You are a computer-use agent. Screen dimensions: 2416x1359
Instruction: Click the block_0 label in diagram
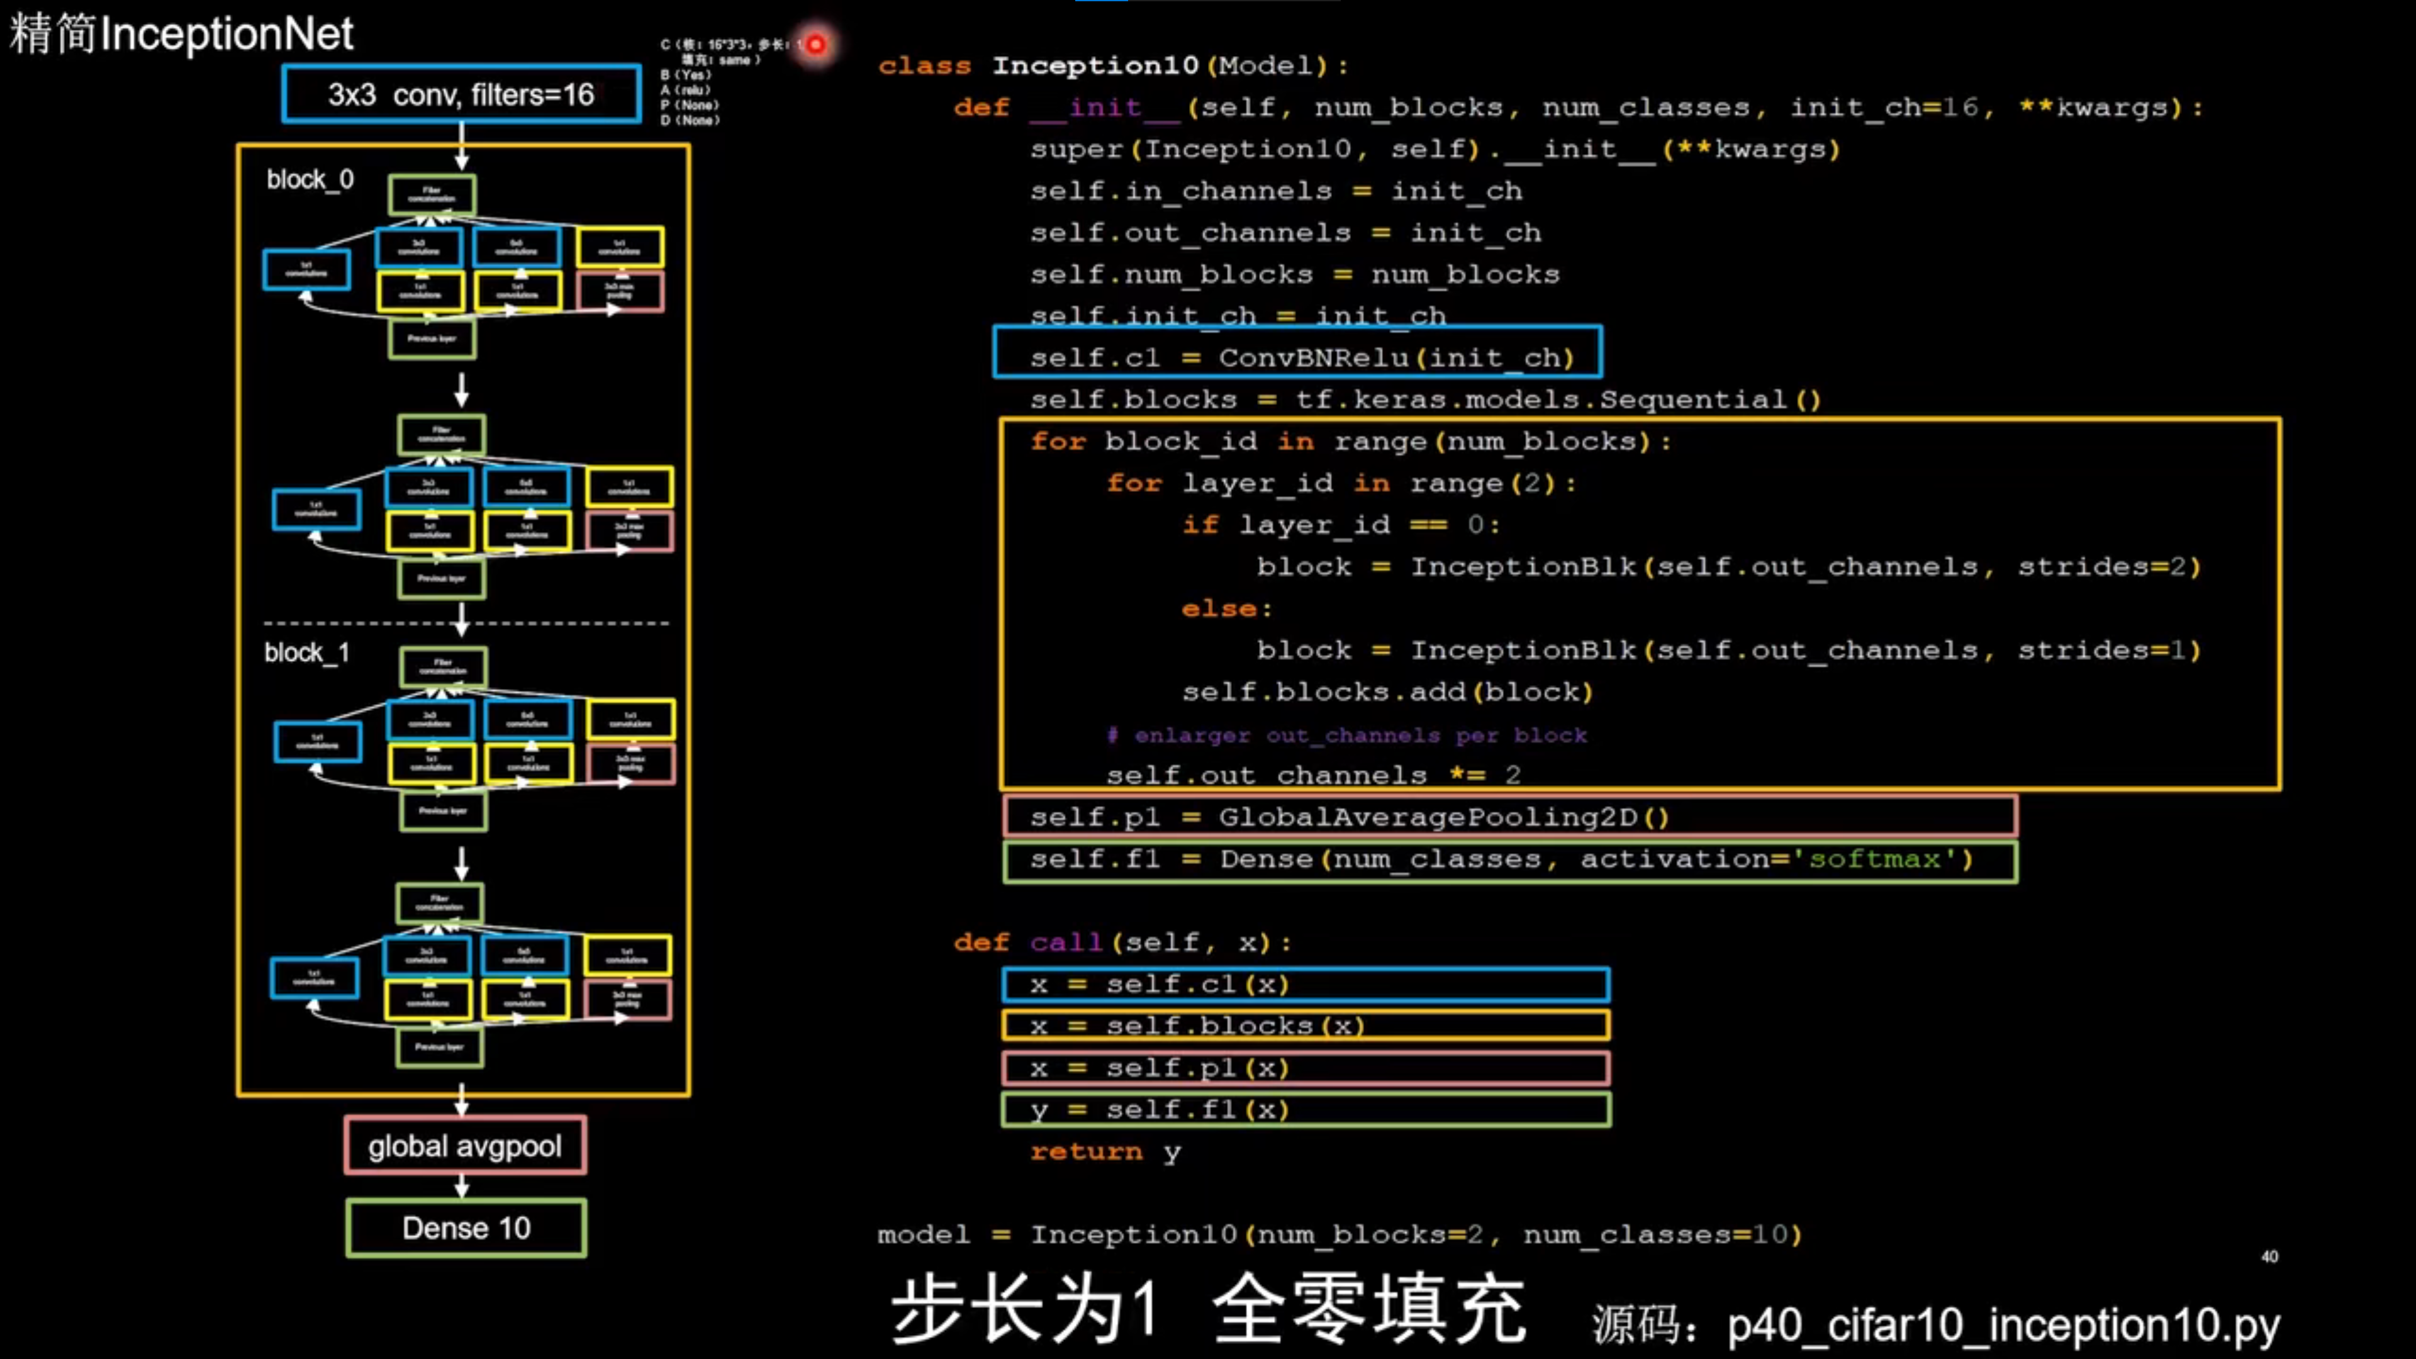(310, 179)
